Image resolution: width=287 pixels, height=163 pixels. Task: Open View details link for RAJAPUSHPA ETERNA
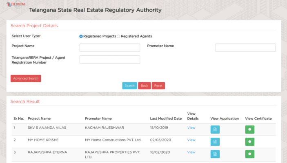pos(191,152)
